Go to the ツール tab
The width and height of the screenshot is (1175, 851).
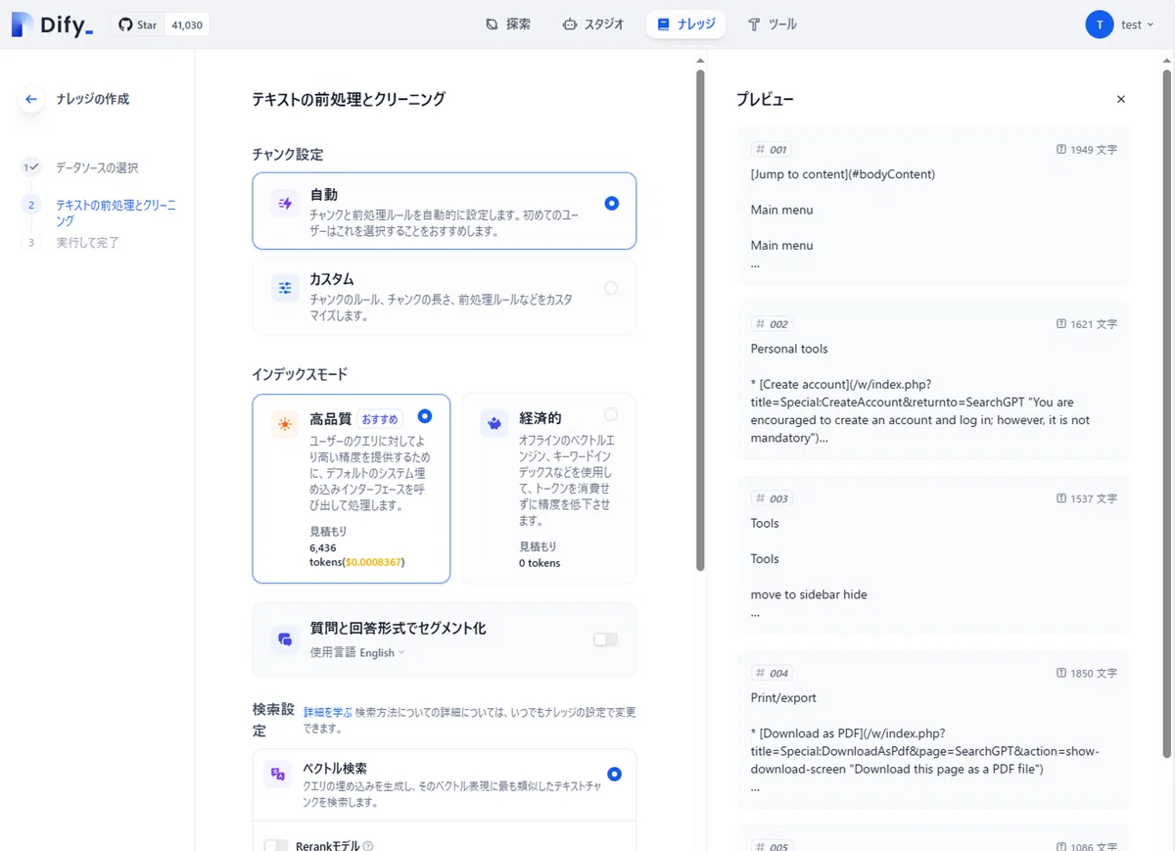[x=772, y=24]
